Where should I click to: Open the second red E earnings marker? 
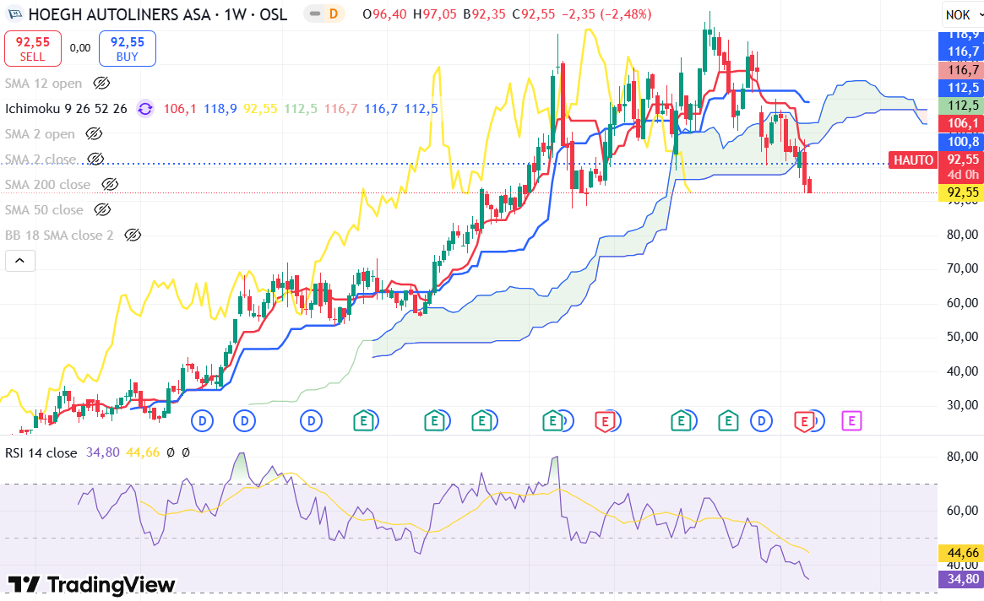804,421
